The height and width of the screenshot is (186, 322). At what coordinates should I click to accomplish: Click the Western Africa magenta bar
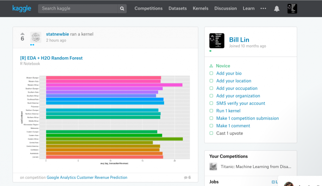pyautogui.click(x=114, y=85)
